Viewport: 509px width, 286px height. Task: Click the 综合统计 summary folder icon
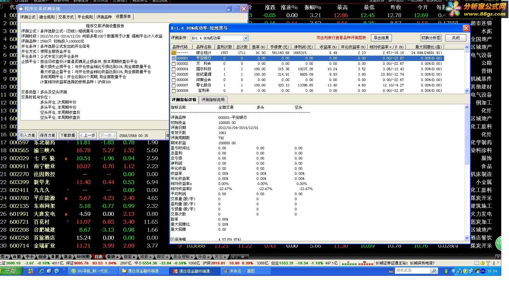[x=174, y=53]
